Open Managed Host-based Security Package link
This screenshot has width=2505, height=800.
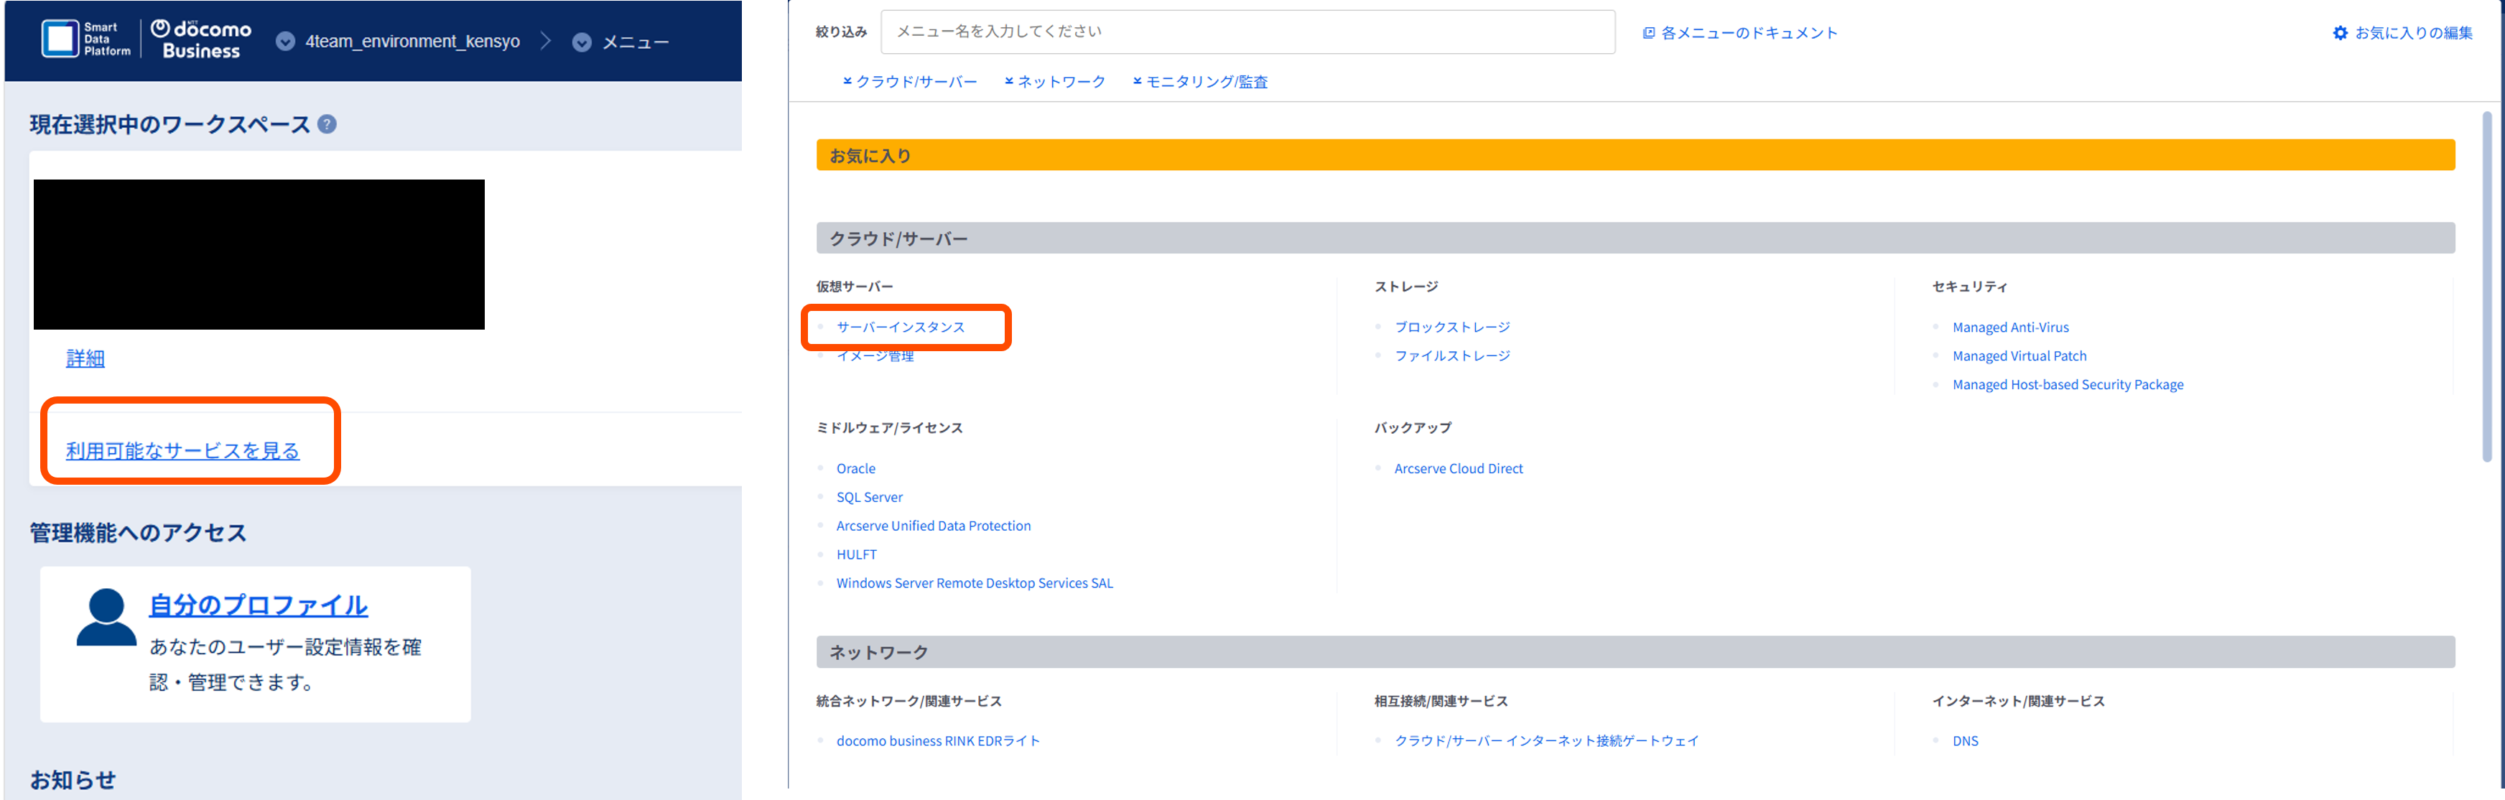pos(2068,385)
